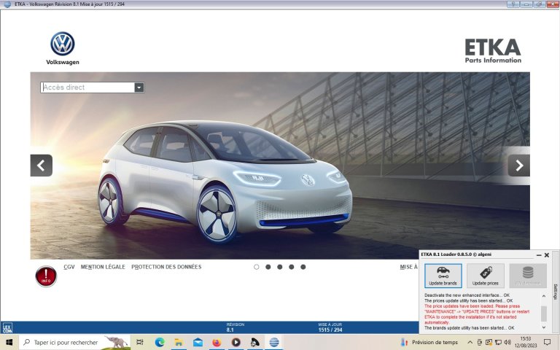Click the network icon in system tray

tap(498, 342)
